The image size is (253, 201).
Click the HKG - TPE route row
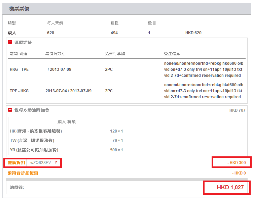tap(19, 69)
